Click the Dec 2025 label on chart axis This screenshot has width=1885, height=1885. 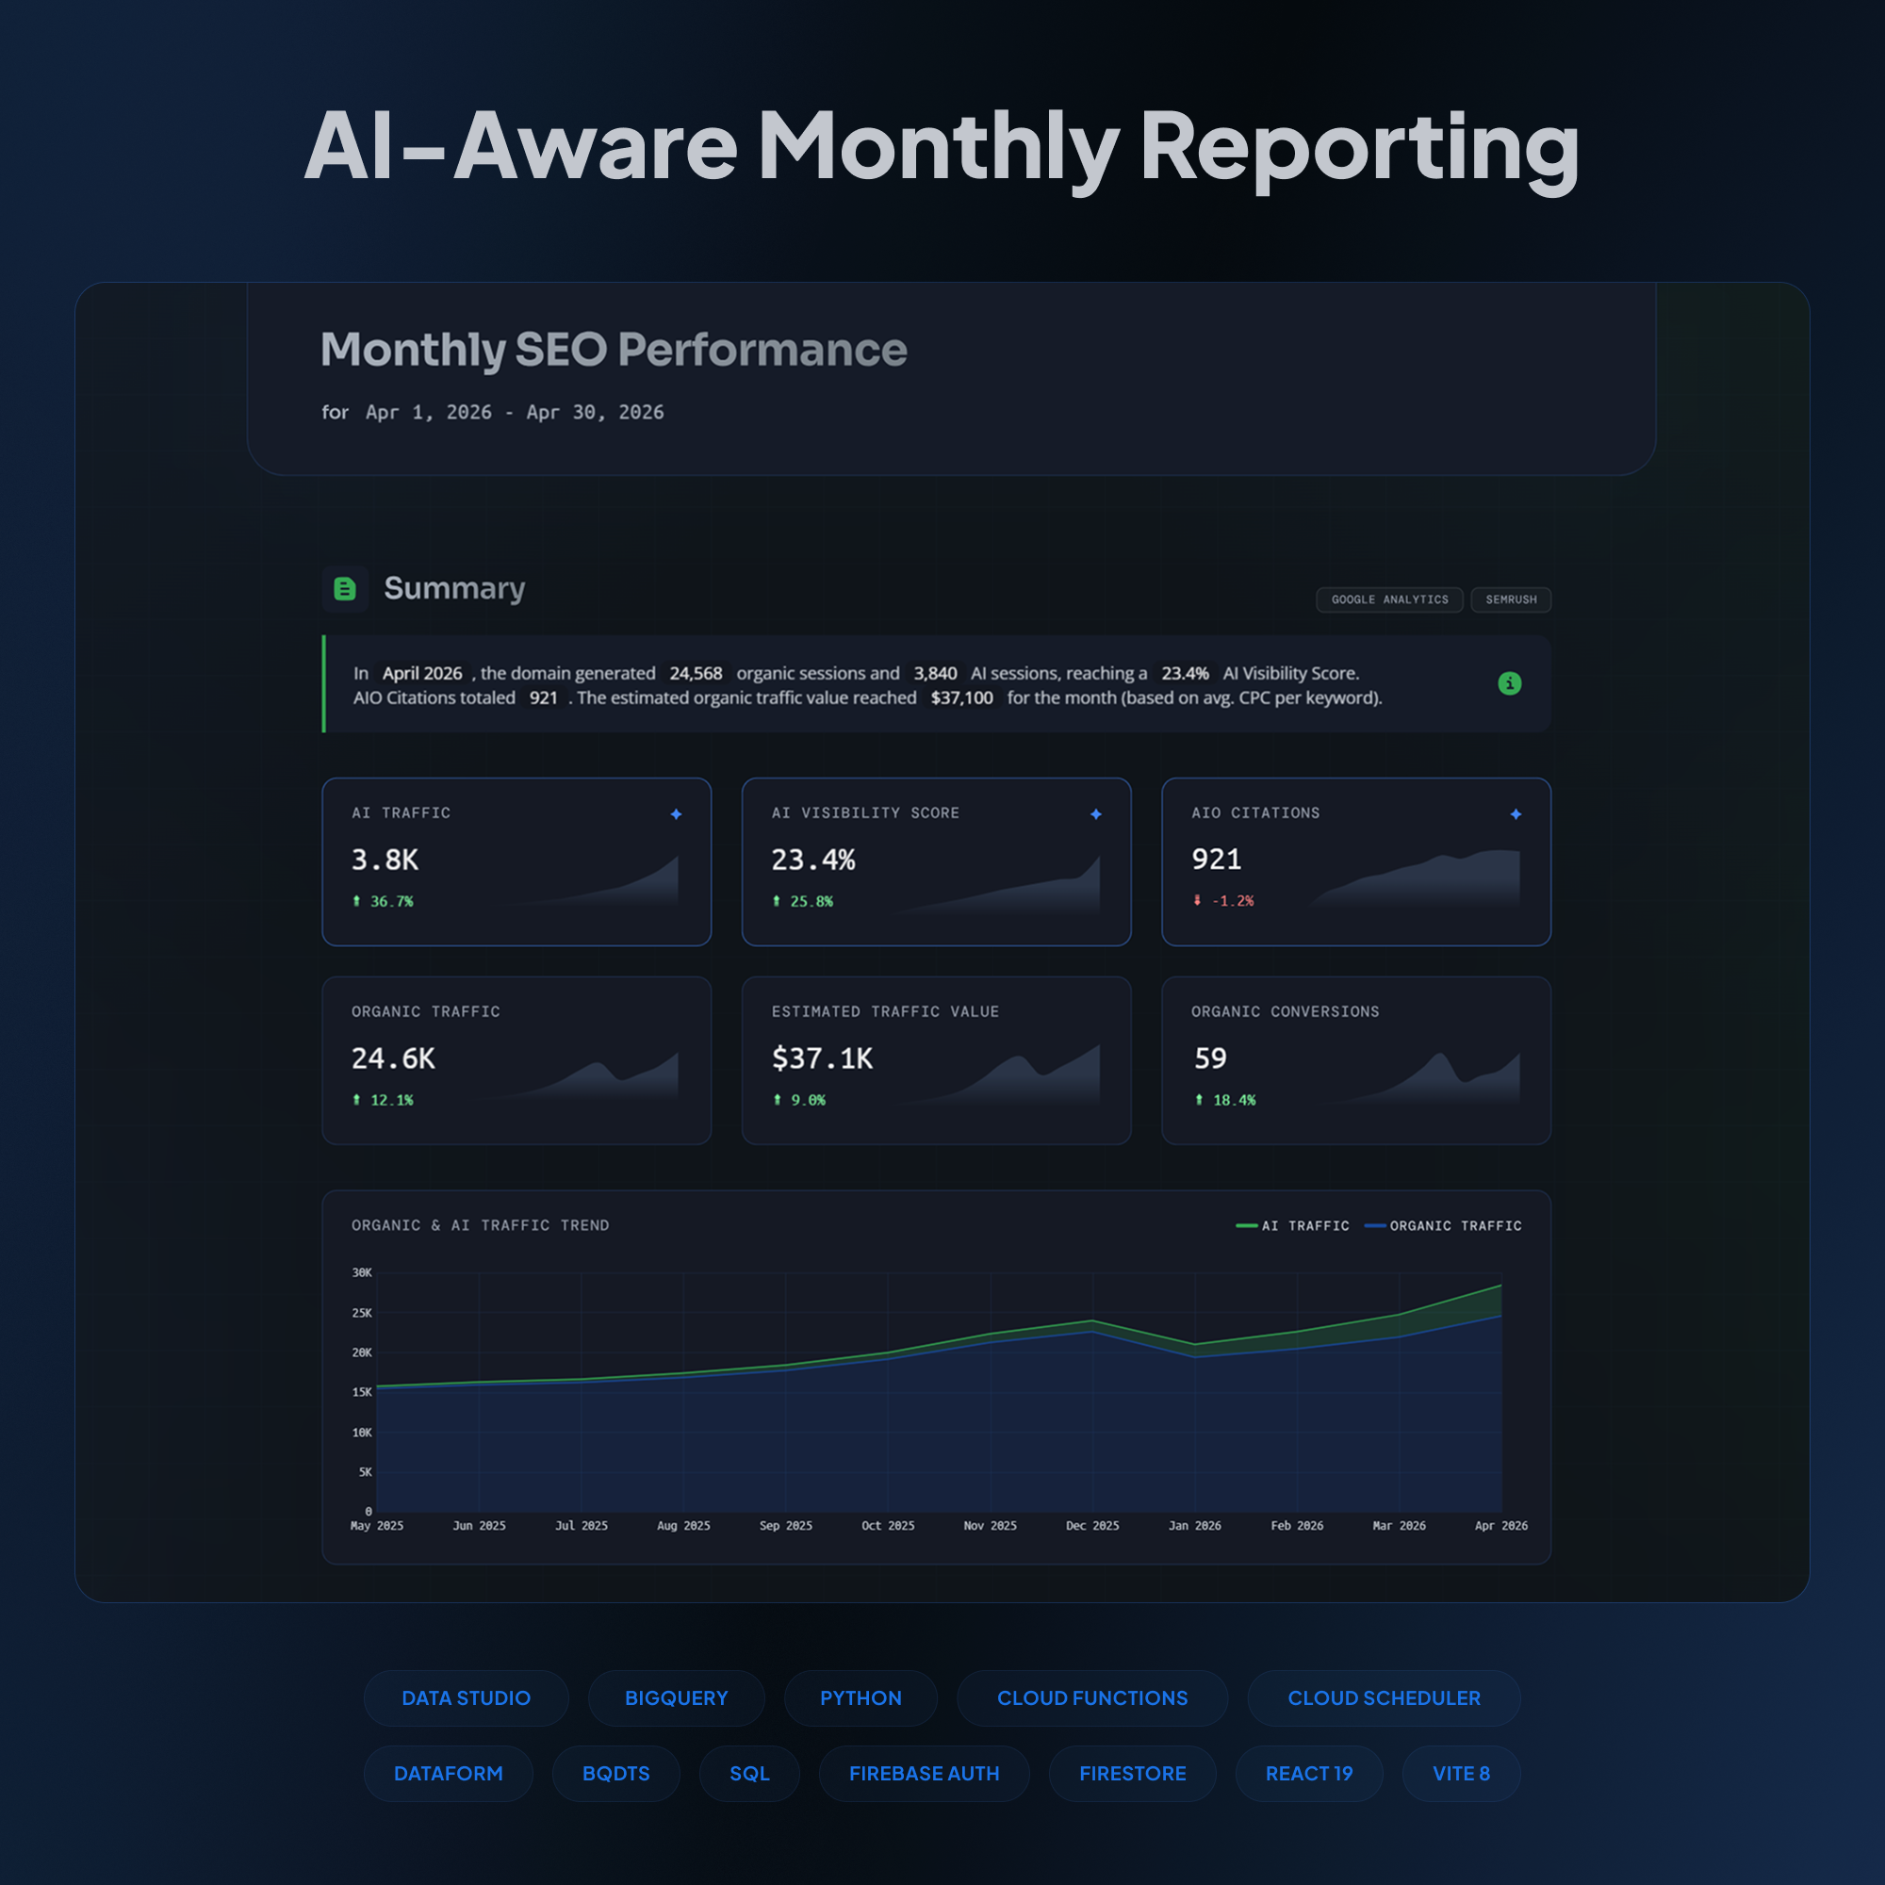pyautogui.click(x=1091, y=1525)
